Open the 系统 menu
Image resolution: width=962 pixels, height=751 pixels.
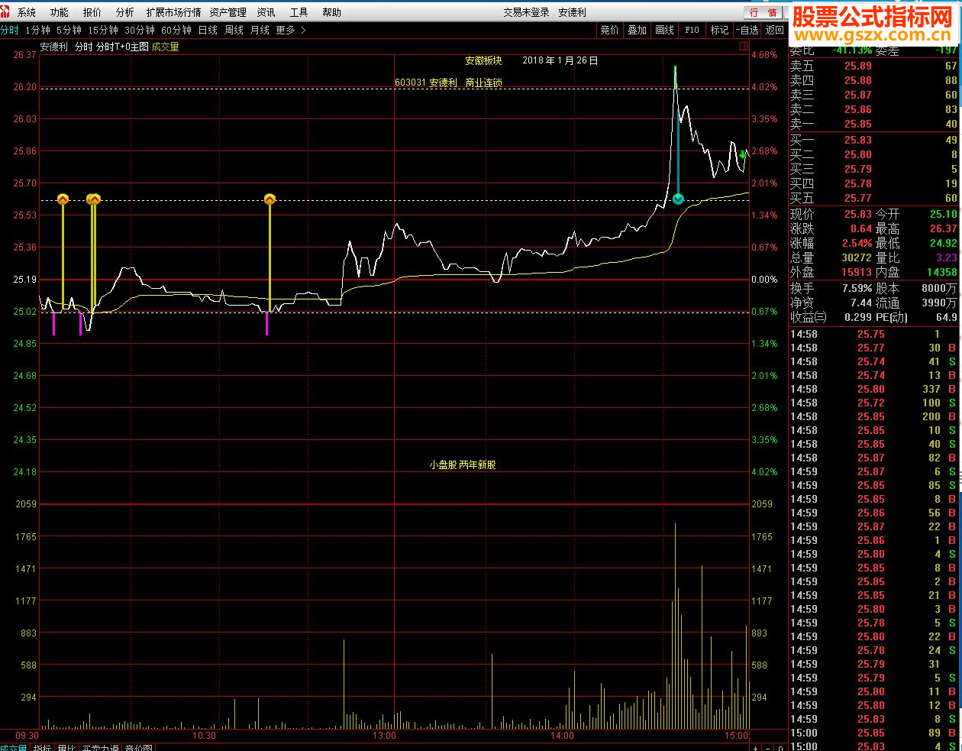[27, 12]
